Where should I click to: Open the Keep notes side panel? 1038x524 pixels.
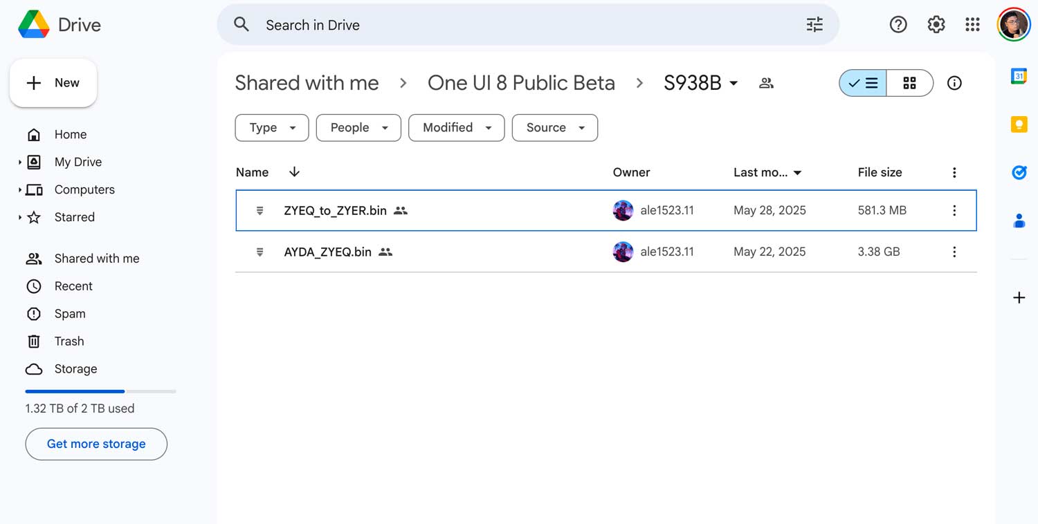(1019, 124)
